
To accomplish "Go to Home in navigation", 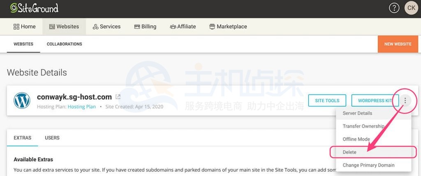I will coord(24,27).
